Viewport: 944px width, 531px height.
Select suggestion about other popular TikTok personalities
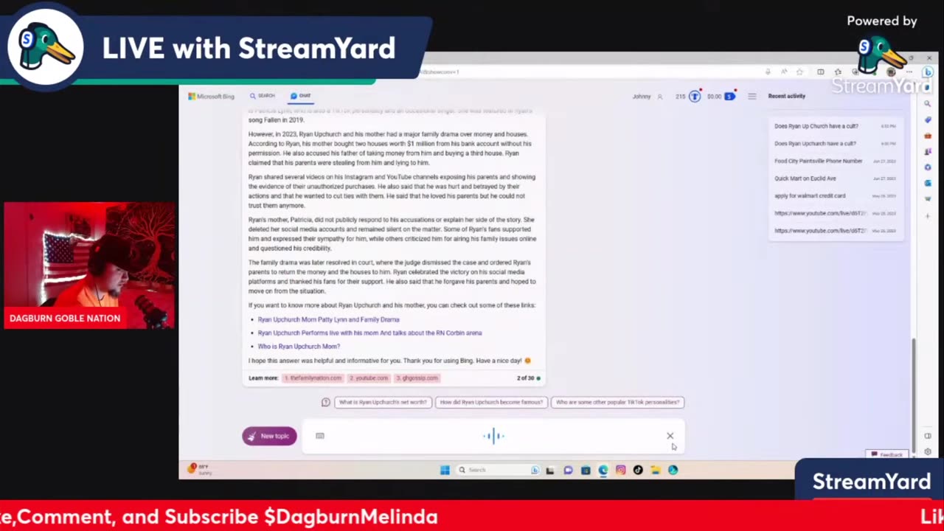pos(617,402)
